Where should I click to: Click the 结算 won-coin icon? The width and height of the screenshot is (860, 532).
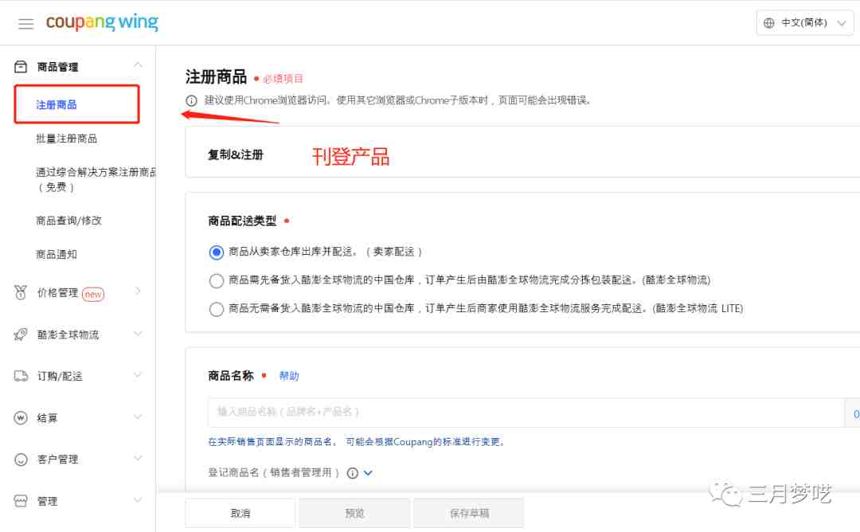(x=21, y=418)
